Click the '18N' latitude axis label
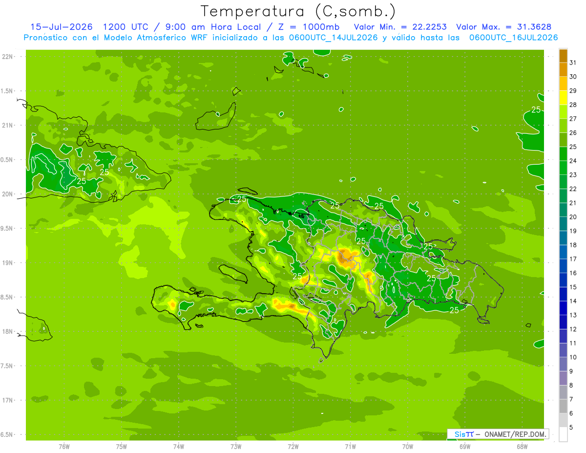Image resolution: width=586 pixels, height=453 pixels. pos(7,331)
